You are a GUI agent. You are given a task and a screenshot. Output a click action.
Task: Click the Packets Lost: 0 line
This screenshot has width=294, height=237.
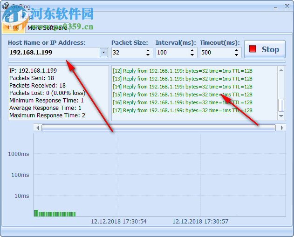(x=47, y=93)
